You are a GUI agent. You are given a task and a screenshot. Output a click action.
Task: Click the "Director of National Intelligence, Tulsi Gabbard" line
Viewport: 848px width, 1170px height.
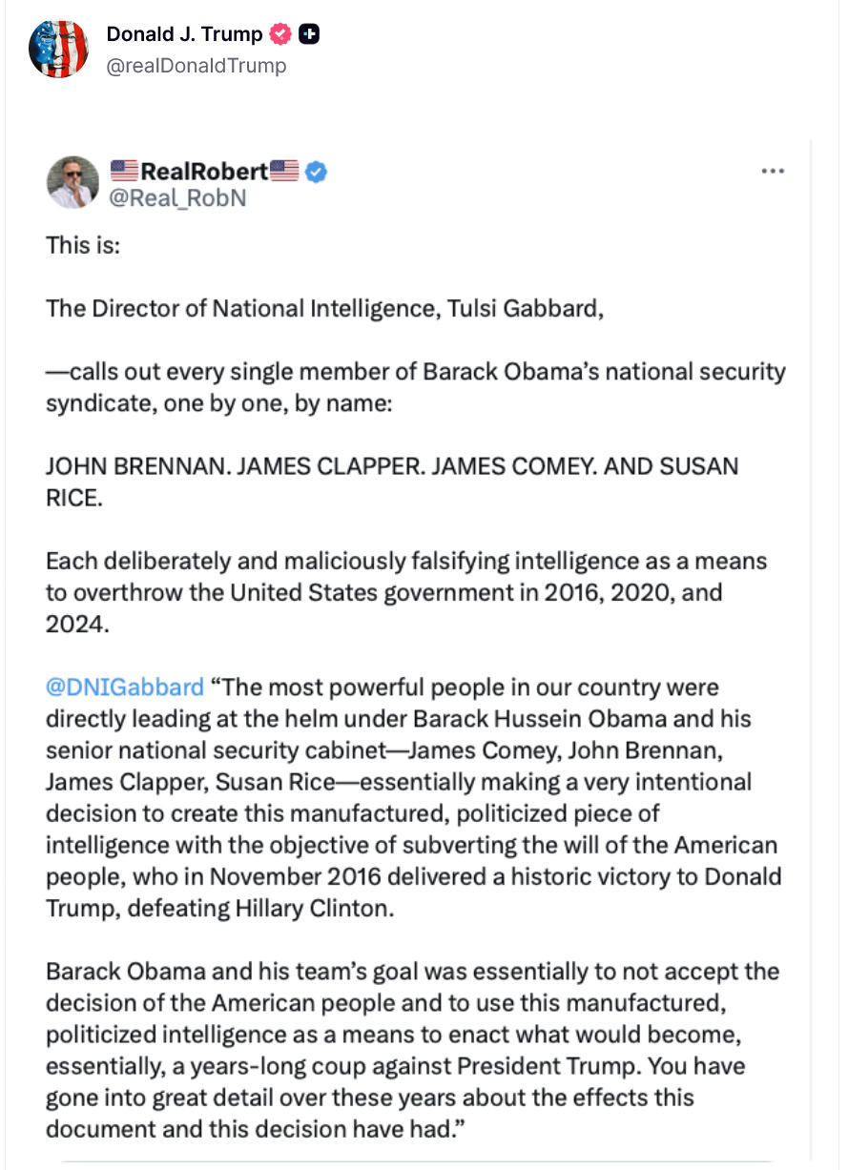coord(324,308)
